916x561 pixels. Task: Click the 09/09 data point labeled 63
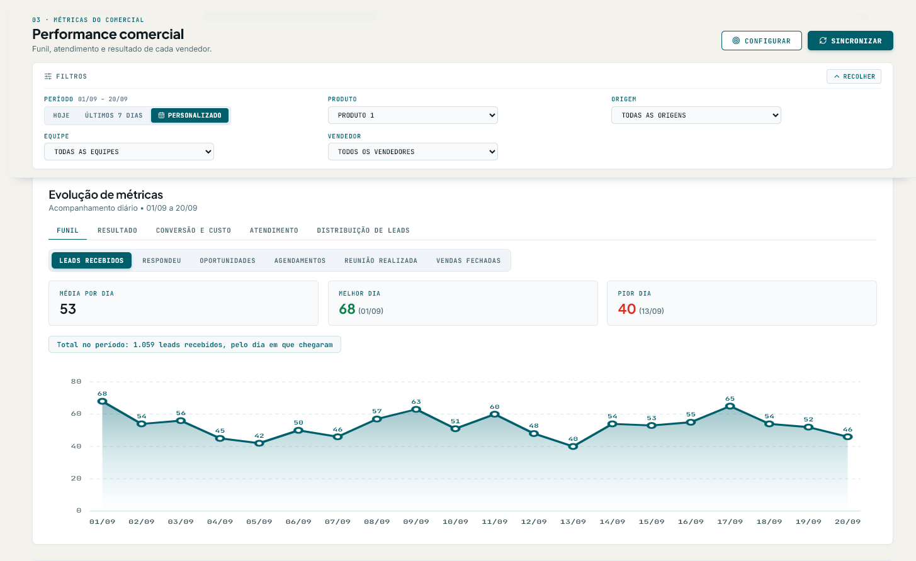click(416, 409)
